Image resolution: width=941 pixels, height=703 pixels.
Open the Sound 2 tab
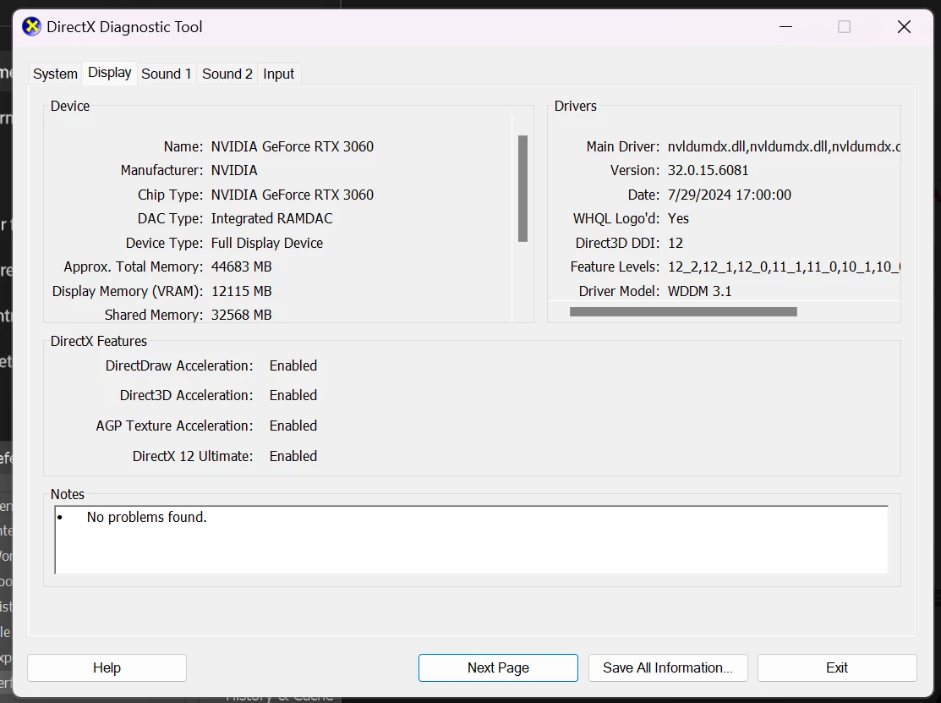227,74
